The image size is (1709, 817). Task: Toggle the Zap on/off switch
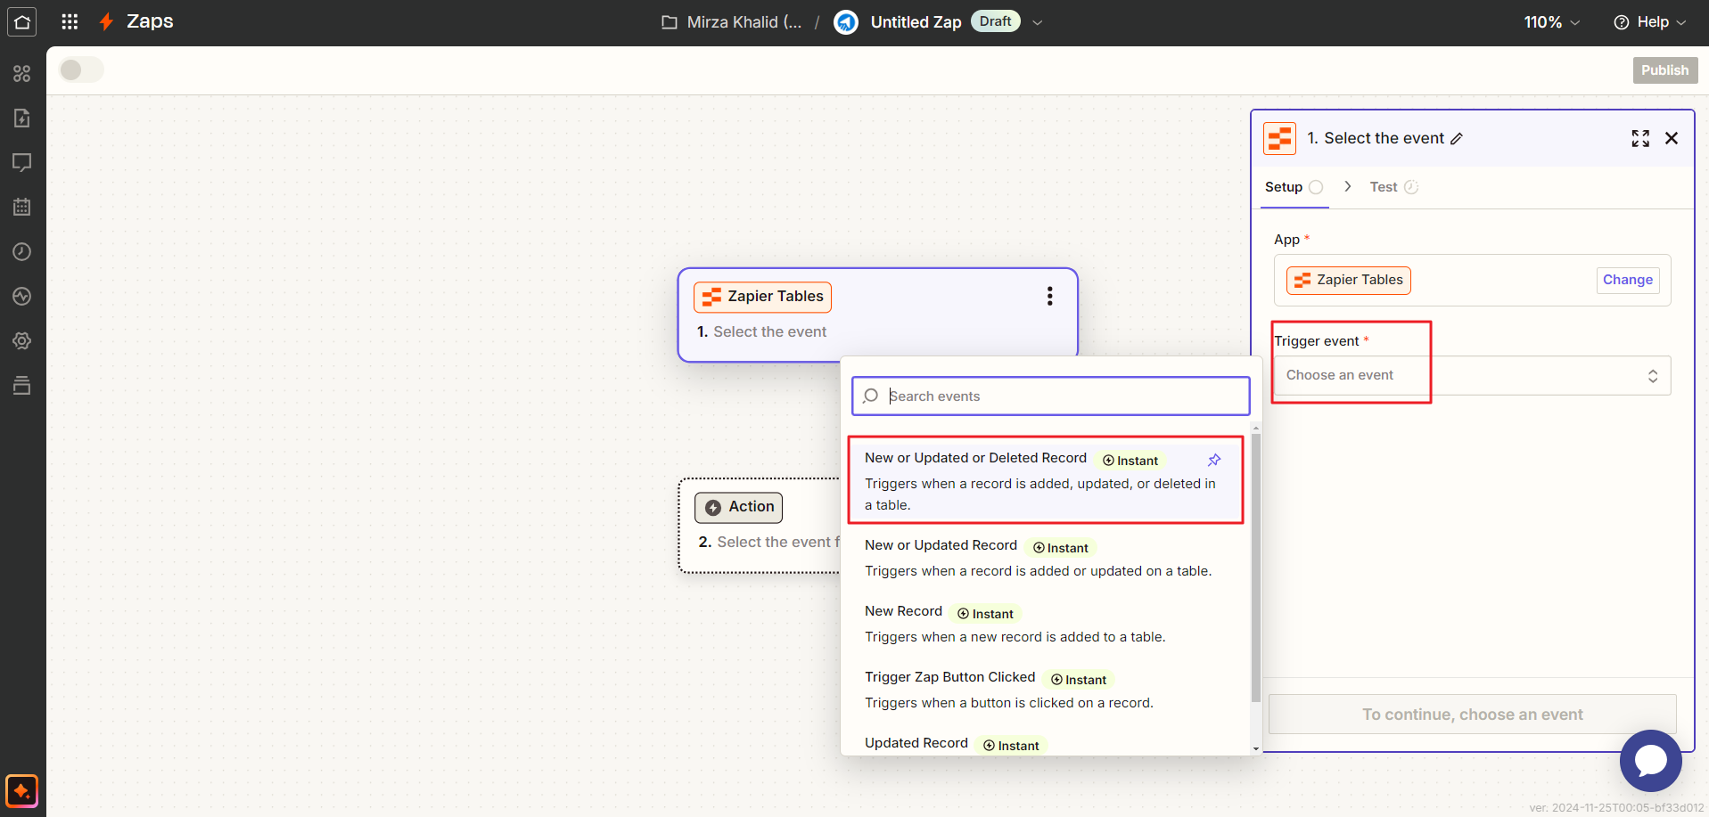pos(81,69)
